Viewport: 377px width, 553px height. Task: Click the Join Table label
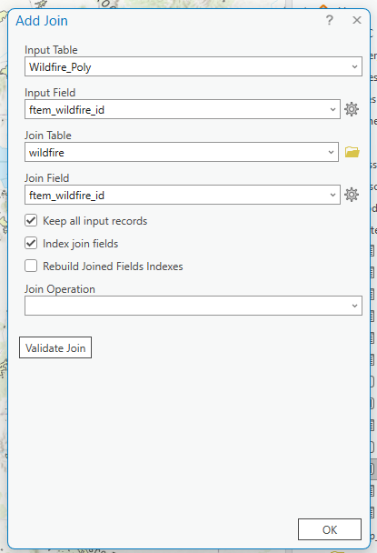click(48, 136)
